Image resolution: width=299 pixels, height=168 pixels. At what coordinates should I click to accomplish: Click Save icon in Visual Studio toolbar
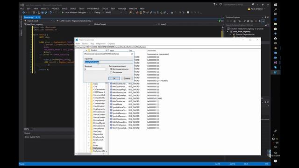coord(43,13)
